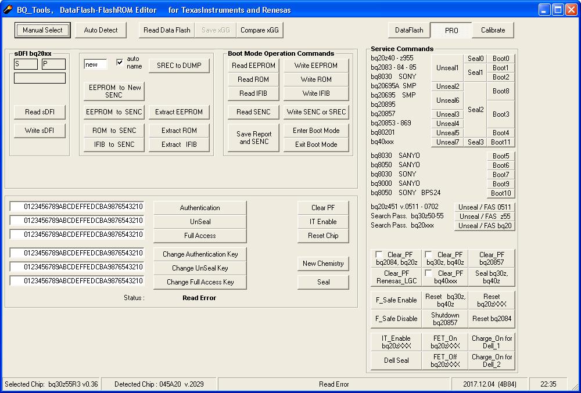This screenshot has height=393, width=581.
Task: Focus the key field beside Change Full Access Key
Action: coord(77,281)
